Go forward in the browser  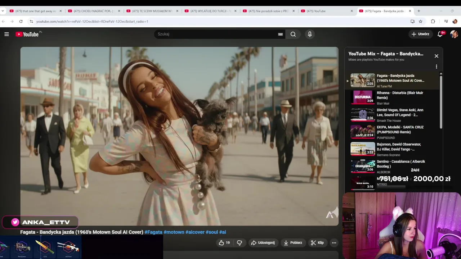pos(12,22)
